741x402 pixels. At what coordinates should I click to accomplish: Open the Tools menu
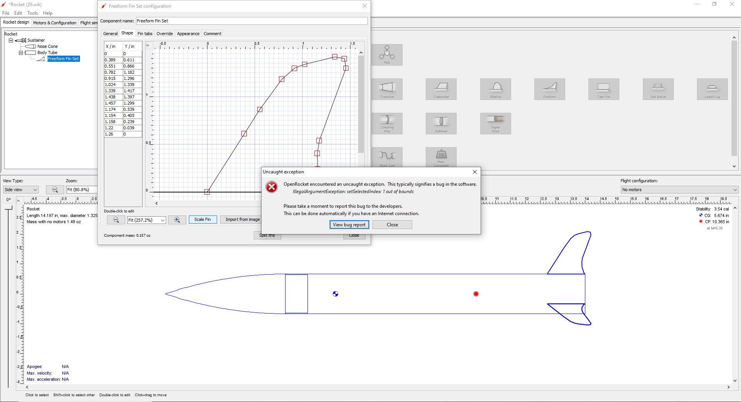tap(32, 13)
